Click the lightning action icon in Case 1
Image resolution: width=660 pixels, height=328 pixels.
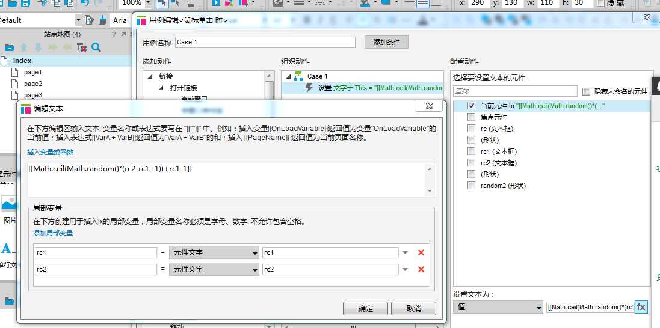[309, 88]
